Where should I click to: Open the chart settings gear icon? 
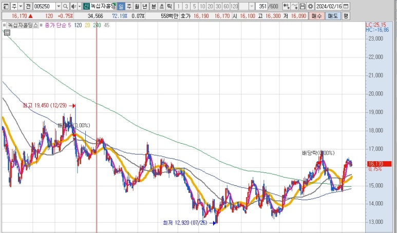[x=311, y=6]
